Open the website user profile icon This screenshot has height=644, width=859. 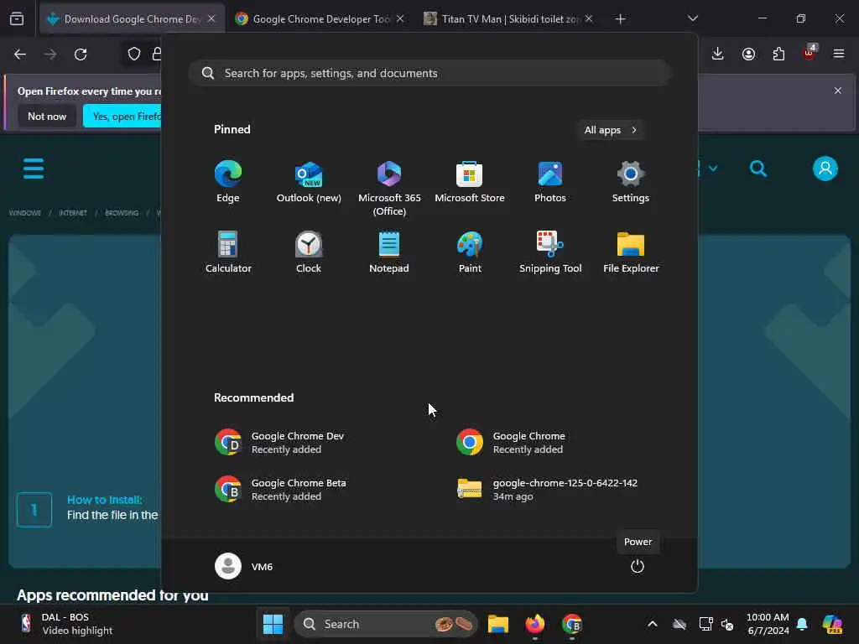(825, 168)
